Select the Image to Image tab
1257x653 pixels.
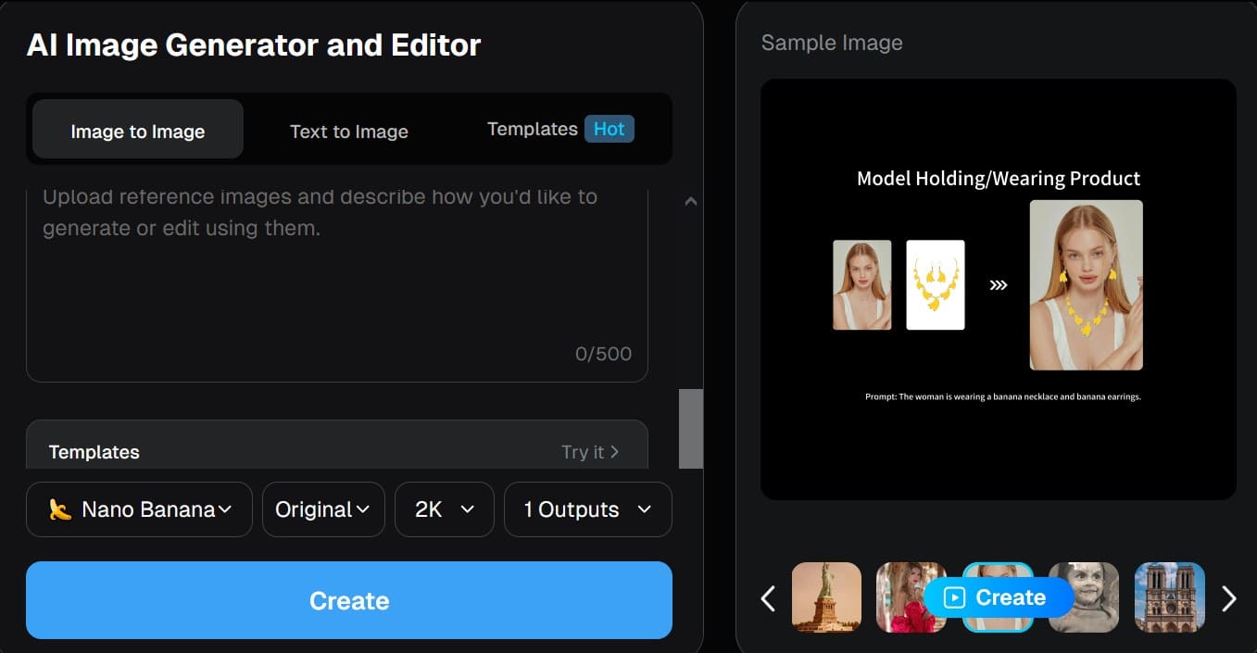click(x=138, y=132)
